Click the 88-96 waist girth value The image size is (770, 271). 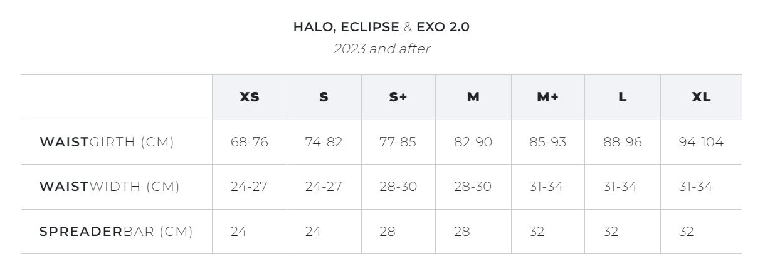[623, 142]
